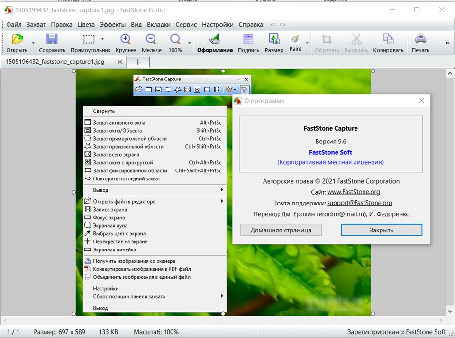The height and width of the screenshot is (338, 455).
Task: Open the Эффекты menu
Action: point(113,24)
